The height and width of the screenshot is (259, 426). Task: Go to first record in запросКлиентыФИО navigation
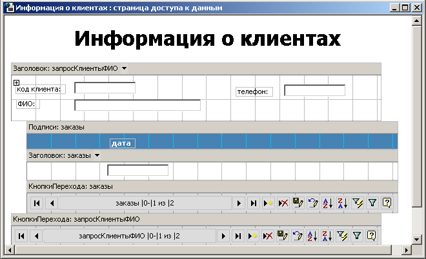21,236
